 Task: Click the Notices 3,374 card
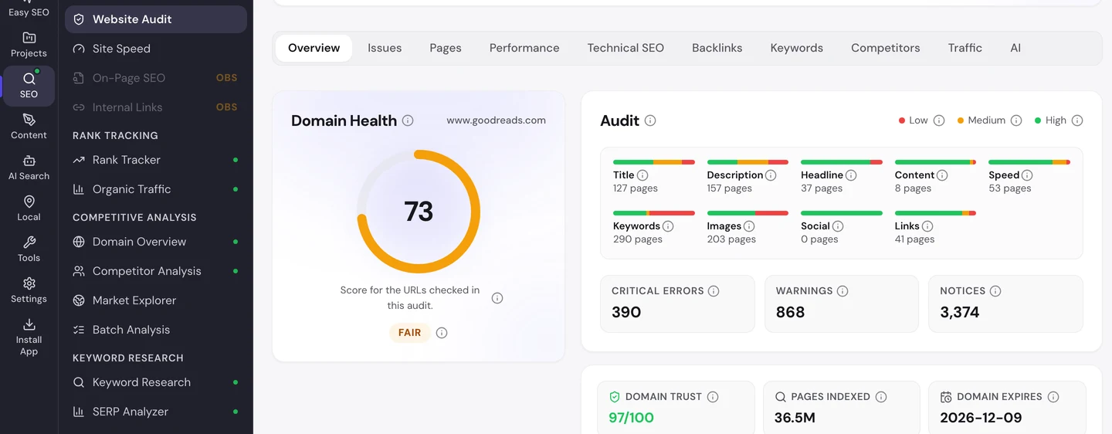coord(1005,303)
